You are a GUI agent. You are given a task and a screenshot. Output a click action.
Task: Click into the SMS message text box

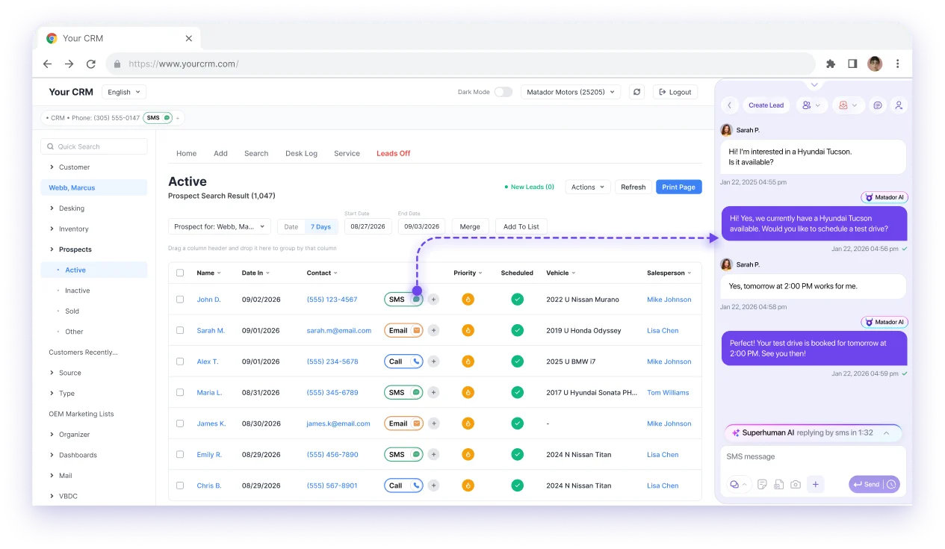pyautogui.click(x=813, y=456)
